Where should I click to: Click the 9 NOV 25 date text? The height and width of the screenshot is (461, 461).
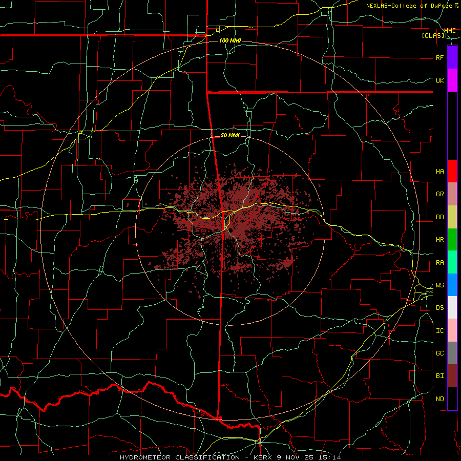(x=296, y=457)
